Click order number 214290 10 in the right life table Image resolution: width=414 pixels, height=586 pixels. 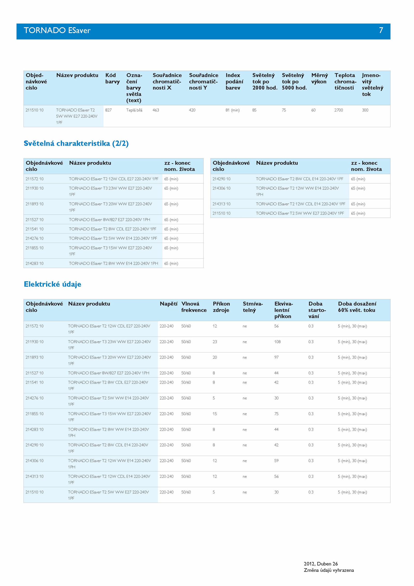(221, 179)
